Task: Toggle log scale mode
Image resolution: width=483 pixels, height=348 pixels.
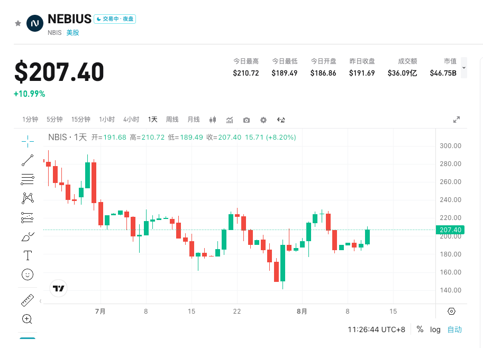Action: (x=435, y=329)
